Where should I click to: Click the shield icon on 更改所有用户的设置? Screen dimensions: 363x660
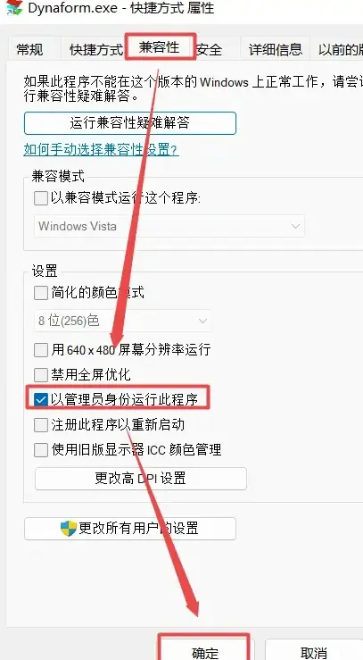(x=69, y=528)
